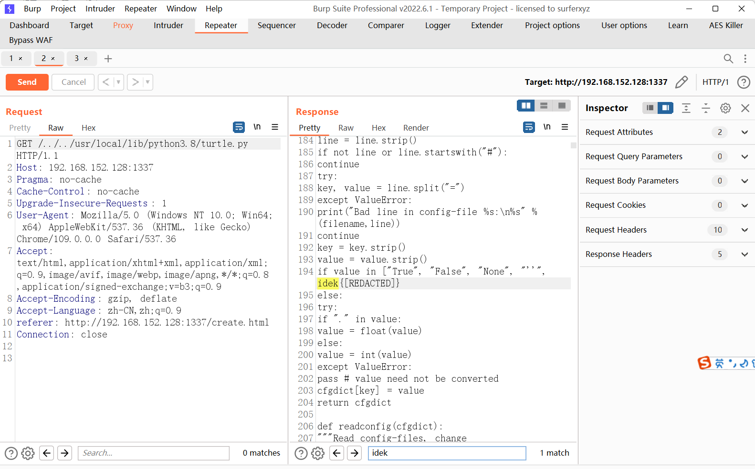Close Repeater tab 1
The width and height of the screenshot is (755, 469).
click(21, 59)
